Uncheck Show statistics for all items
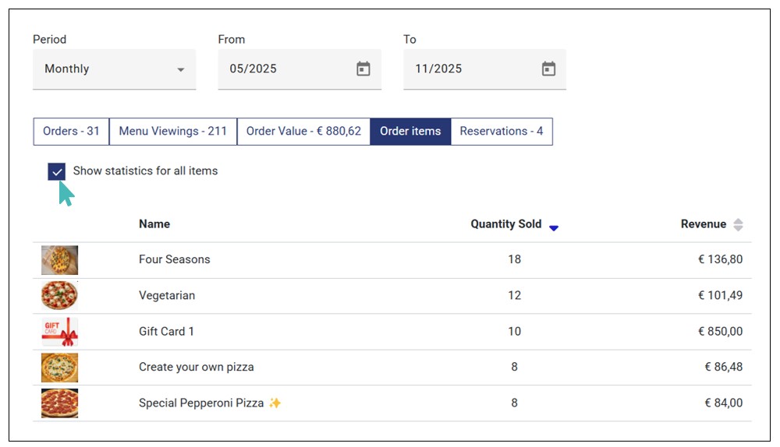This screenshot has height=447, width=780. tap(56, 171)
